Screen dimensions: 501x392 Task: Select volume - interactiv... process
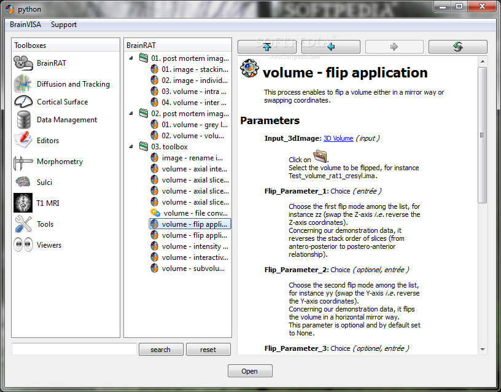click(190, 257)
